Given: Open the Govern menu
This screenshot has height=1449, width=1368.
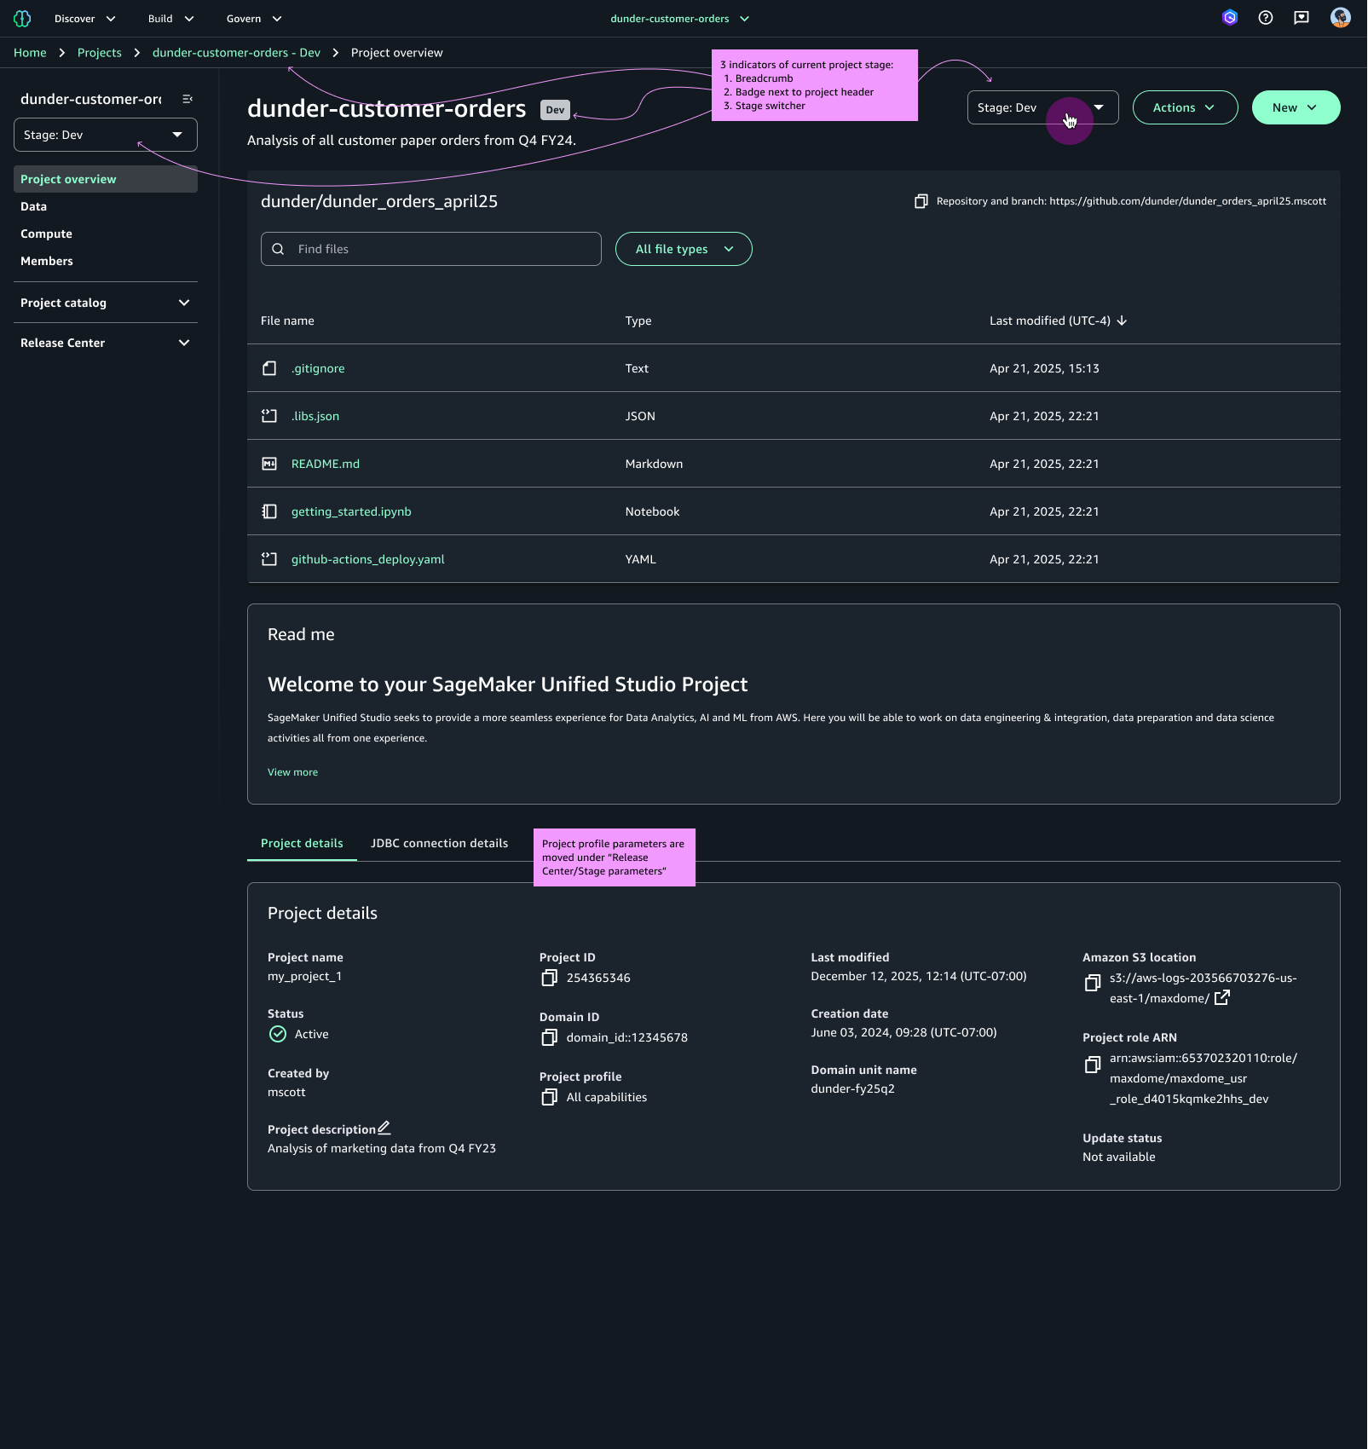Looking at the screenshot, I should [251, 18].
